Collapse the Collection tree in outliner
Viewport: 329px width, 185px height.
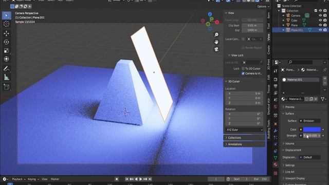(279, 11)
